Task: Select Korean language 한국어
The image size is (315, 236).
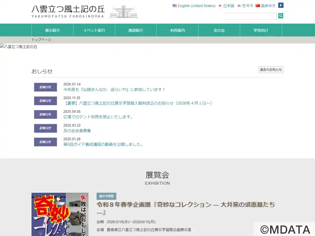Action: [245, 6]
